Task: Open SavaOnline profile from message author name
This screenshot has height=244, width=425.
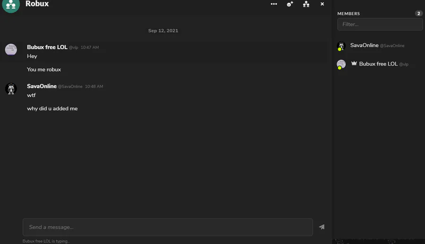Action: [42, 86]
